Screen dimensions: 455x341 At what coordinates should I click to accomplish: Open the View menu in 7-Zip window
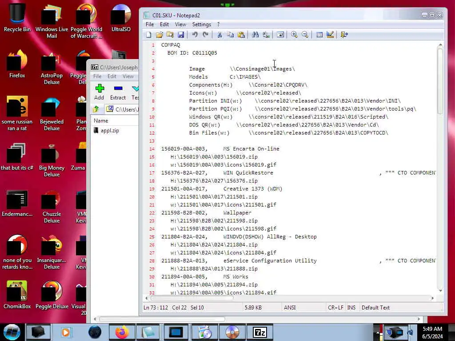coord(128,76)
